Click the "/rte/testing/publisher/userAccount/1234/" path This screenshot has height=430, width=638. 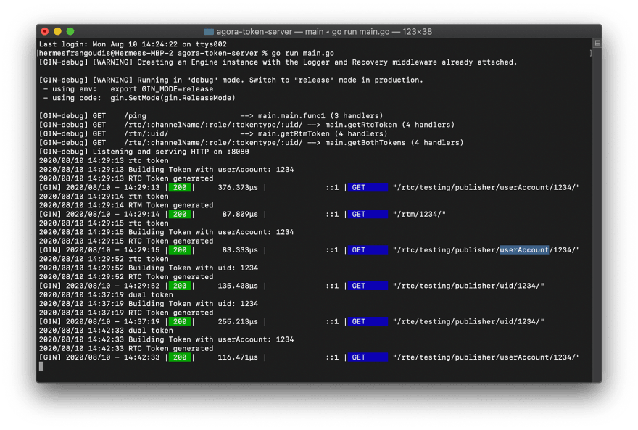click(486, 357)
